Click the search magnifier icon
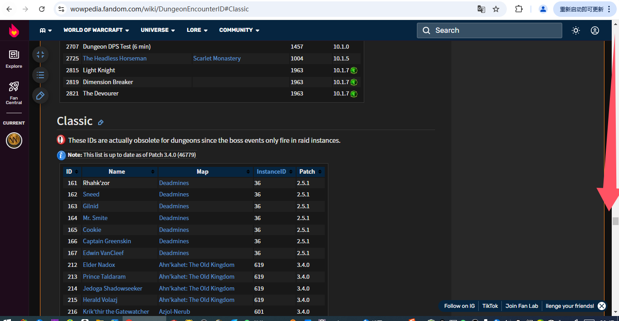619x321 pixels. coord(426,30)
